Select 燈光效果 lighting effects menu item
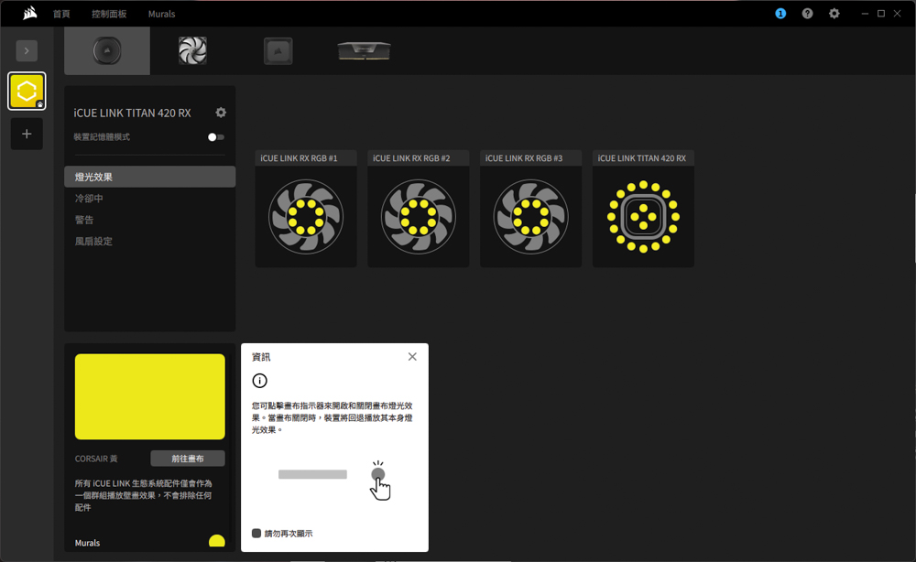This screenshot has width=916, height=562. 149,177
